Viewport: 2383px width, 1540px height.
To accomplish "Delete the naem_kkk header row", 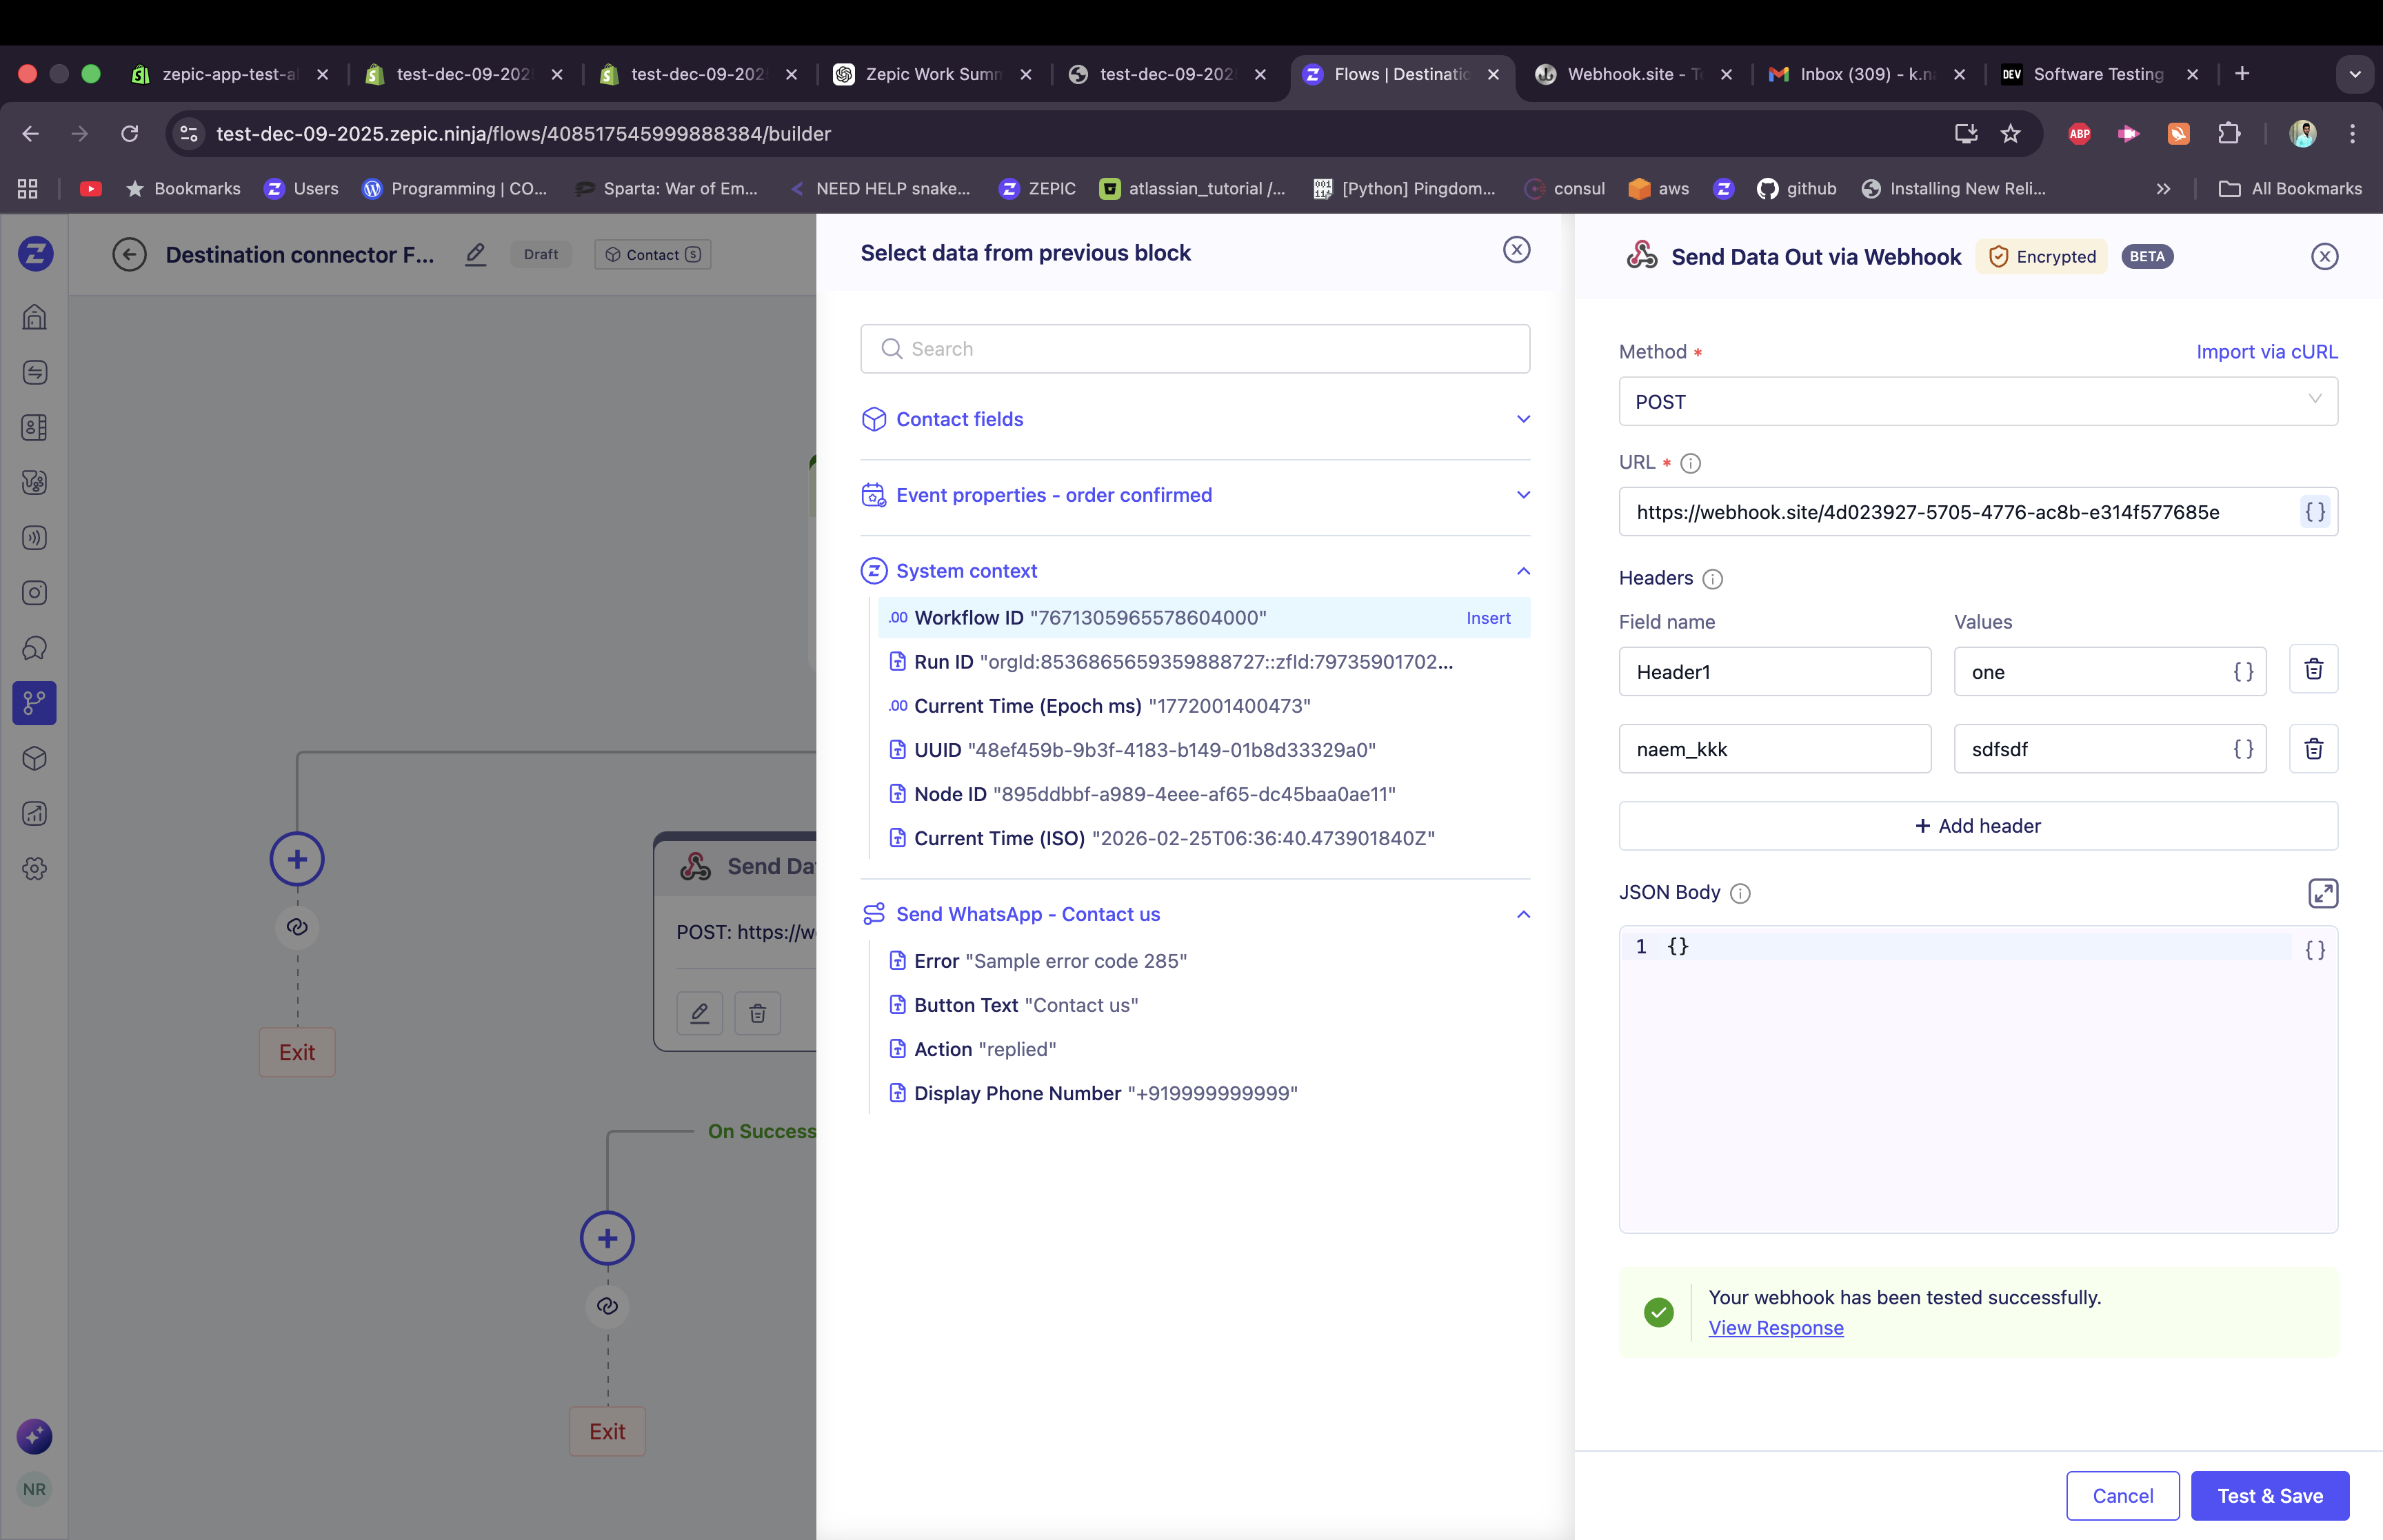I will (x=2313, y=749).
